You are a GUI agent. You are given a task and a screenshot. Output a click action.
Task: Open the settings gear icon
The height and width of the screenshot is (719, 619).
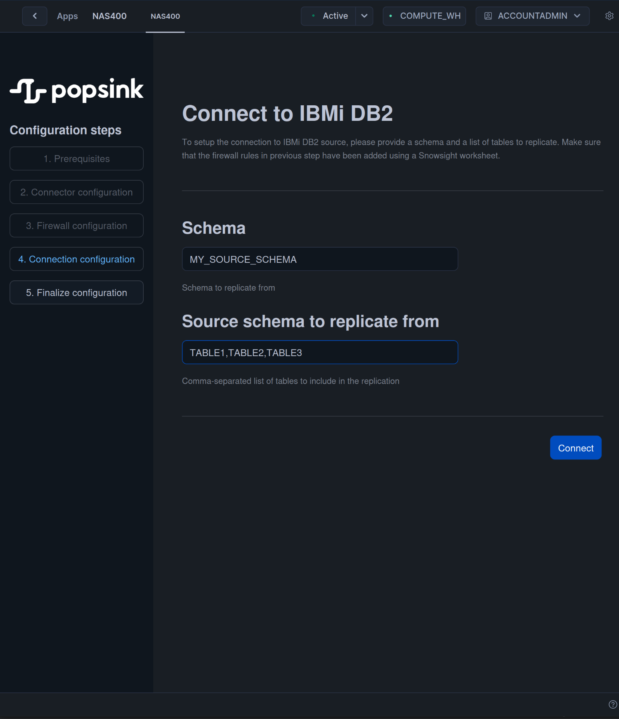[609, 16]
